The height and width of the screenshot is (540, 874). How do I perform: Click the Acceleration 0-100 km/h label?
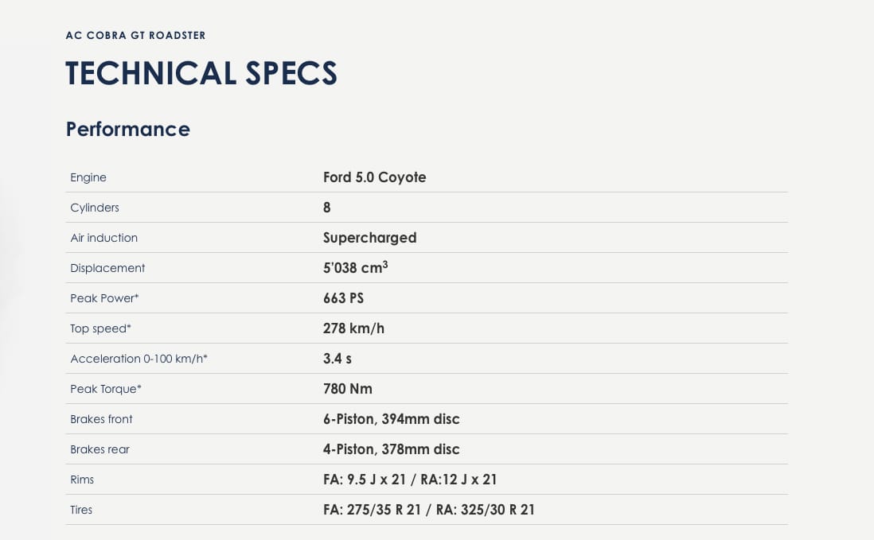[x=139, y=359]
